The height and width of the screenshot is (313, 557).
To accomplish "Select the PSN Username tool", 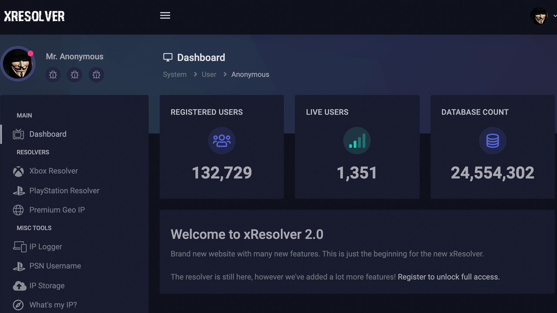I will (x=55, y=266).
